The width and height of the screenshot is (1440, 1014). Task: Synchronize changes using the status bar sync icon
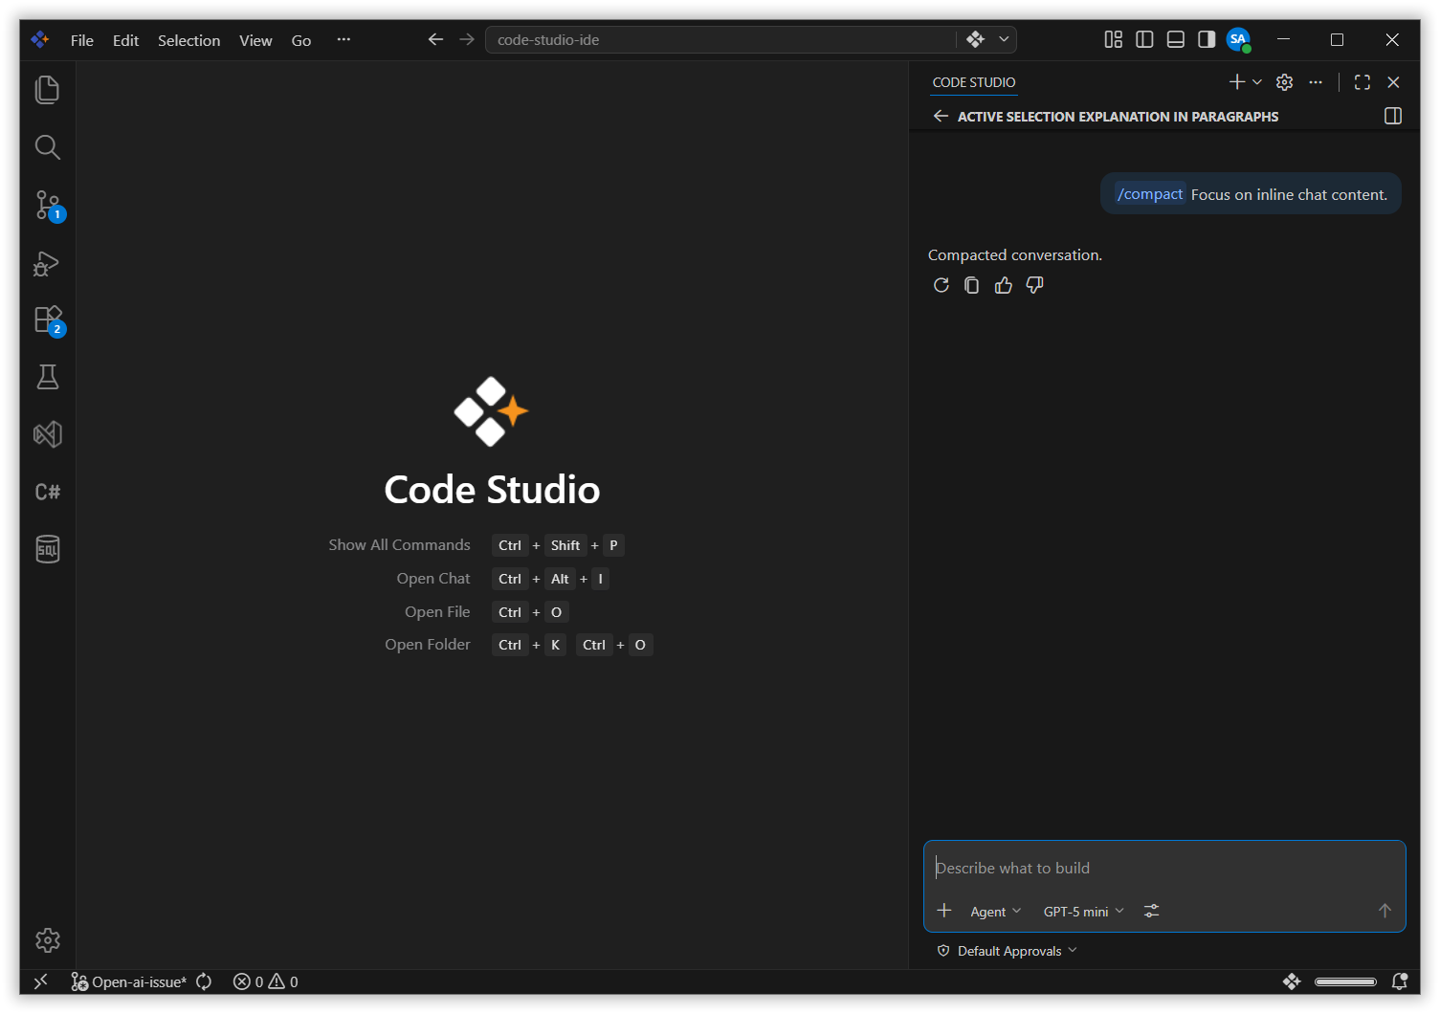click(x=204, y=981)
